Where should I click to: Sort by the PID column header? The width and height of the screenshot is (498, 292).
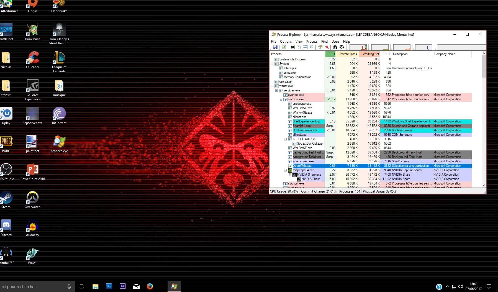tap(386, 54)
